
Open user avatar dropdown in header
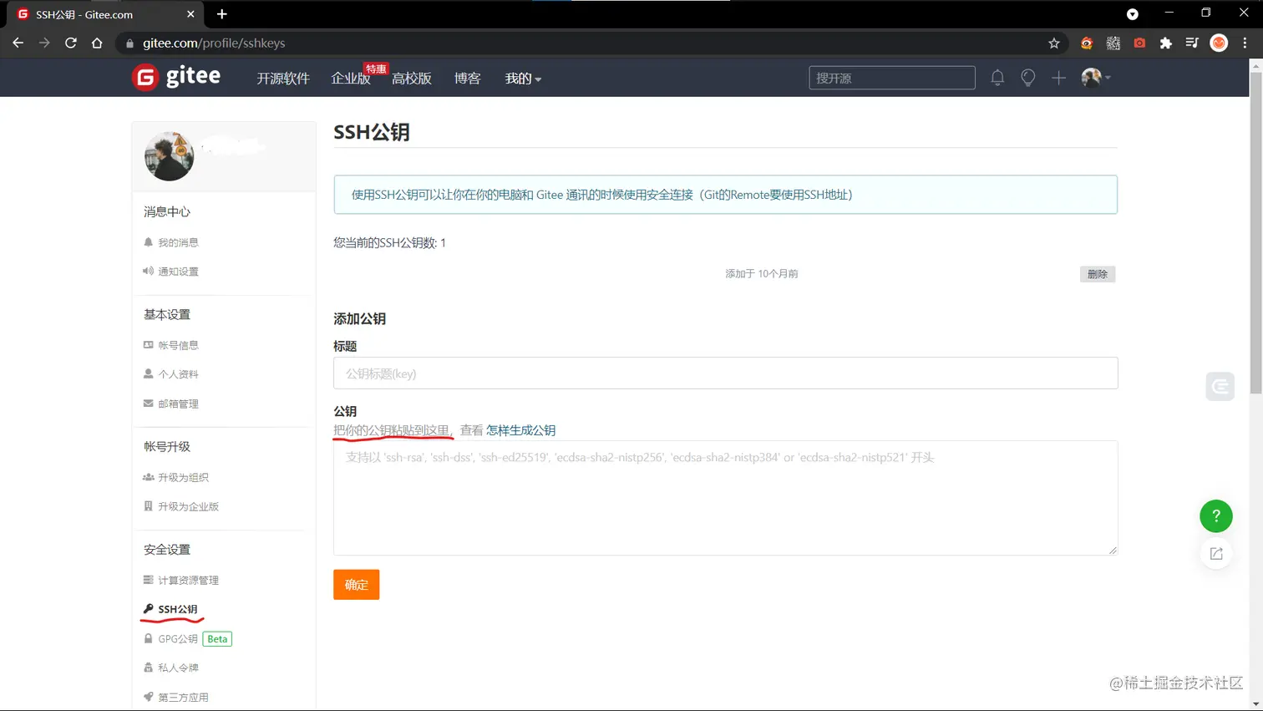(1095, 78)
